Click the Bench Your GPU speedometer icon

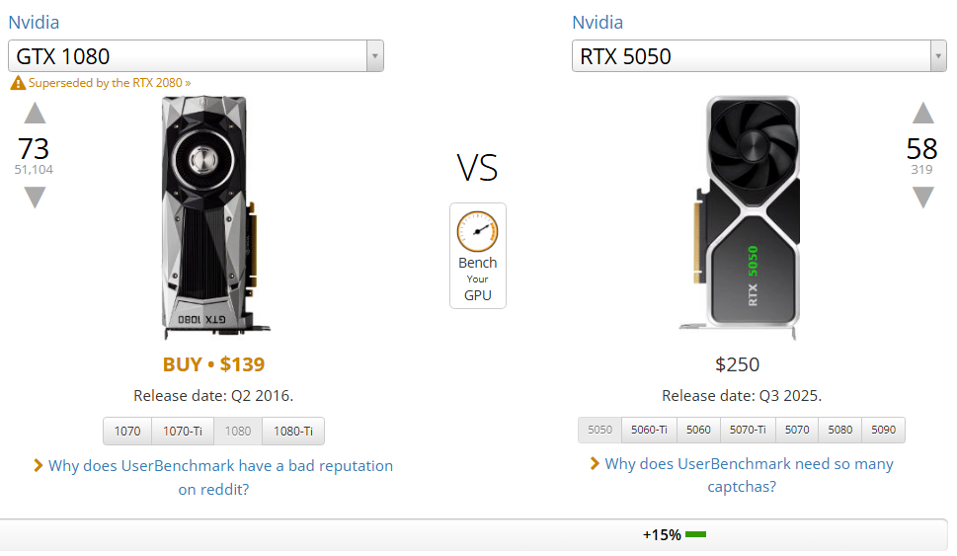(477, 231)
